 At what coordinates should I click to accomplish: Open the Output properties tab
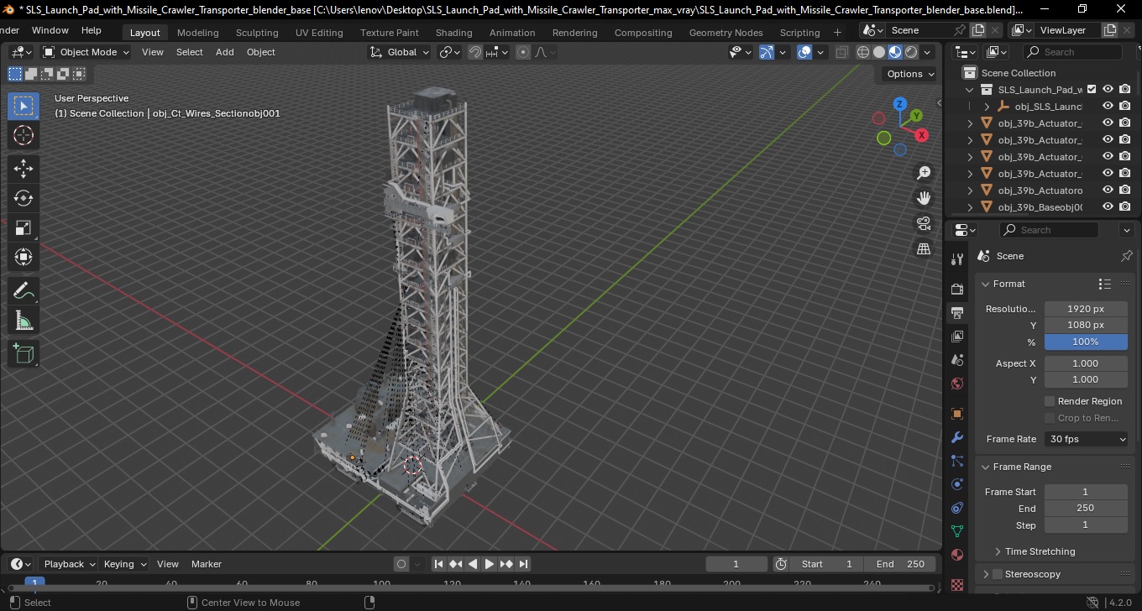pos(957,313)
